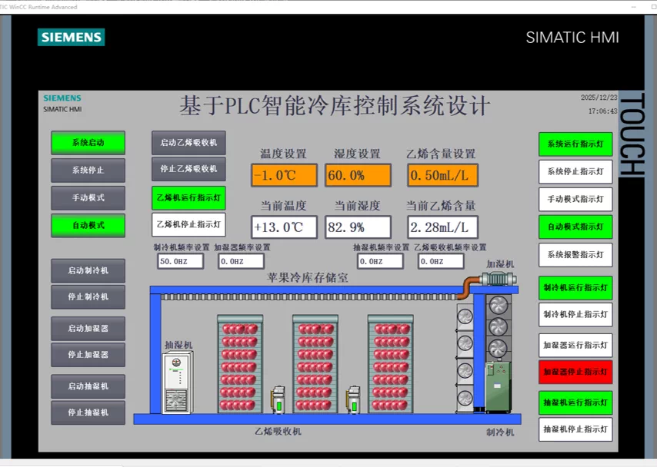The width and height of the screenshot is (657, 467).
Task: Stop the chiller with 停止制冷机
Action: point(88,297)
